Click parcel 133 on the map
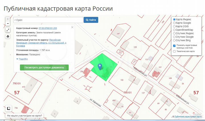Image resolution: width=205 pixels, height=121 pixels. (x=147, y=59)
